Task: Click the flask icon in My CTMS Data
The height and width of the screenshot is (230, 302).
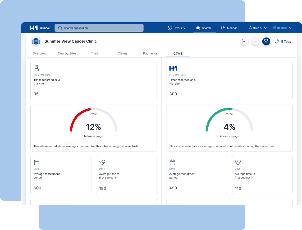Action: pos(36,68)
